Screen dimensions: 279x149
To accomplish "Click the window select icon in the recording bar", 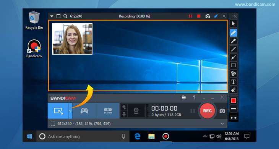I will click(58, 16).
